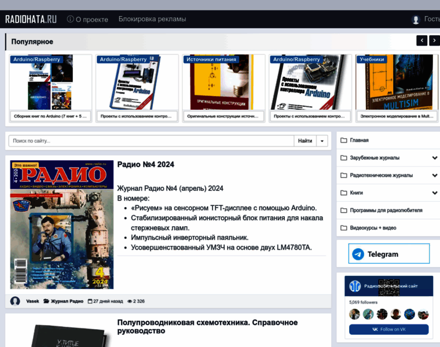
Task: Open the Сборник книг по Arduino thumbnail
Action: tap(50, 82)
